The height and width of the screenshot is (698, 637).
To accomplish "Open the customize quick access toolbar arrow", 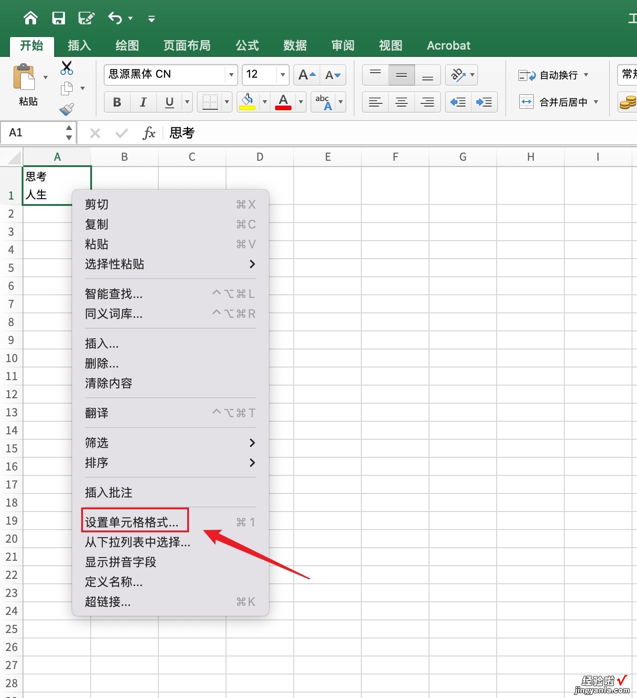I will [x=152, y=19].
